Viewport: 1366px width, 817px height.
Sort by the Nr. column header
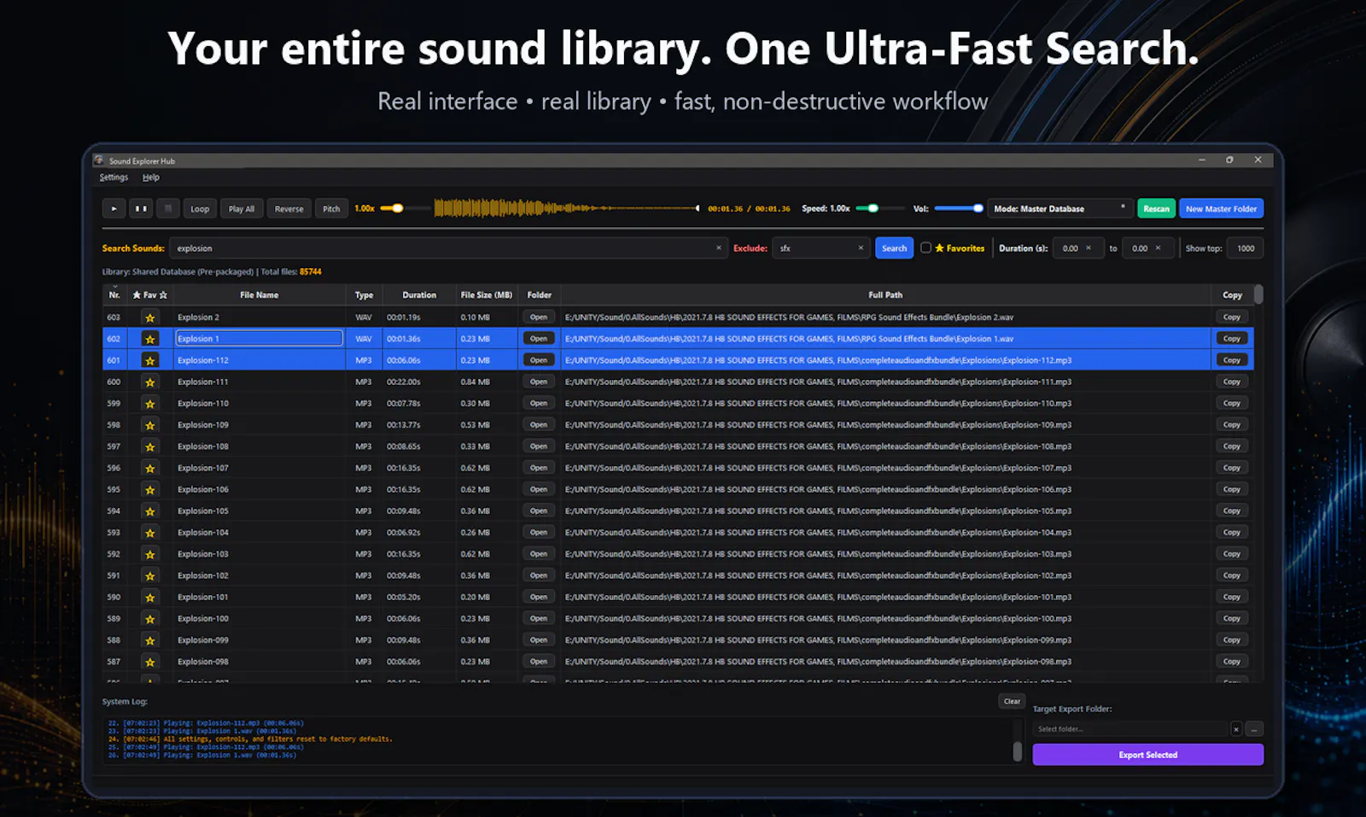(114, 295)
